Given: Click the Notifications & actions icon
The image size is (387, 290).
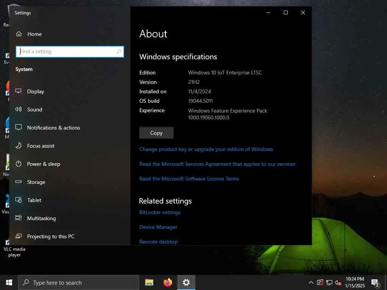Looking at the screenshot, I should coord(19,128).
